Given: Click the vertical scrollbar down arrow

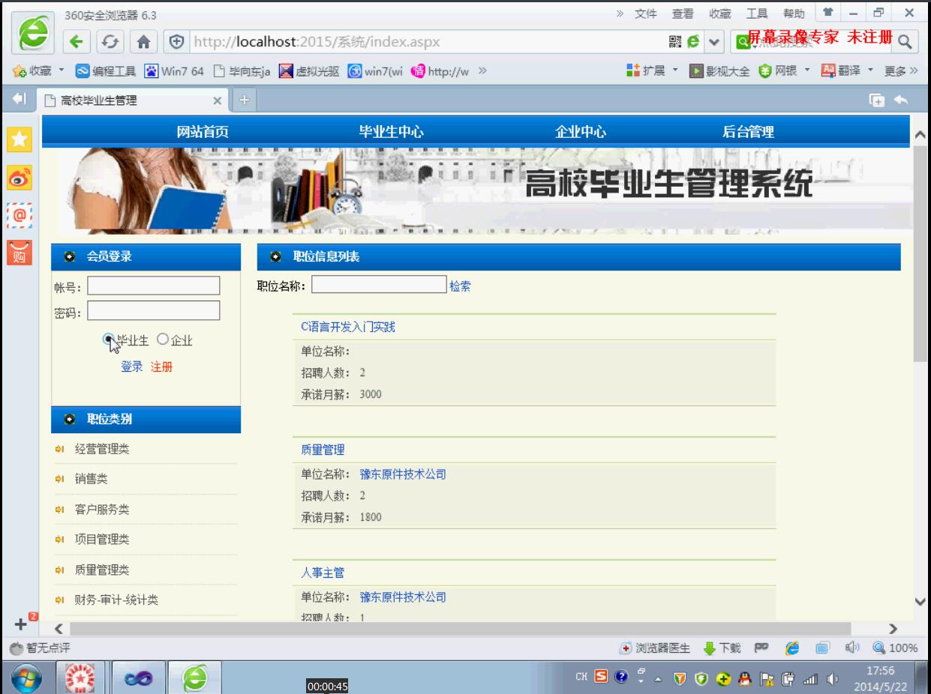Looking at the screenshot, I should [x=921, y=601].
